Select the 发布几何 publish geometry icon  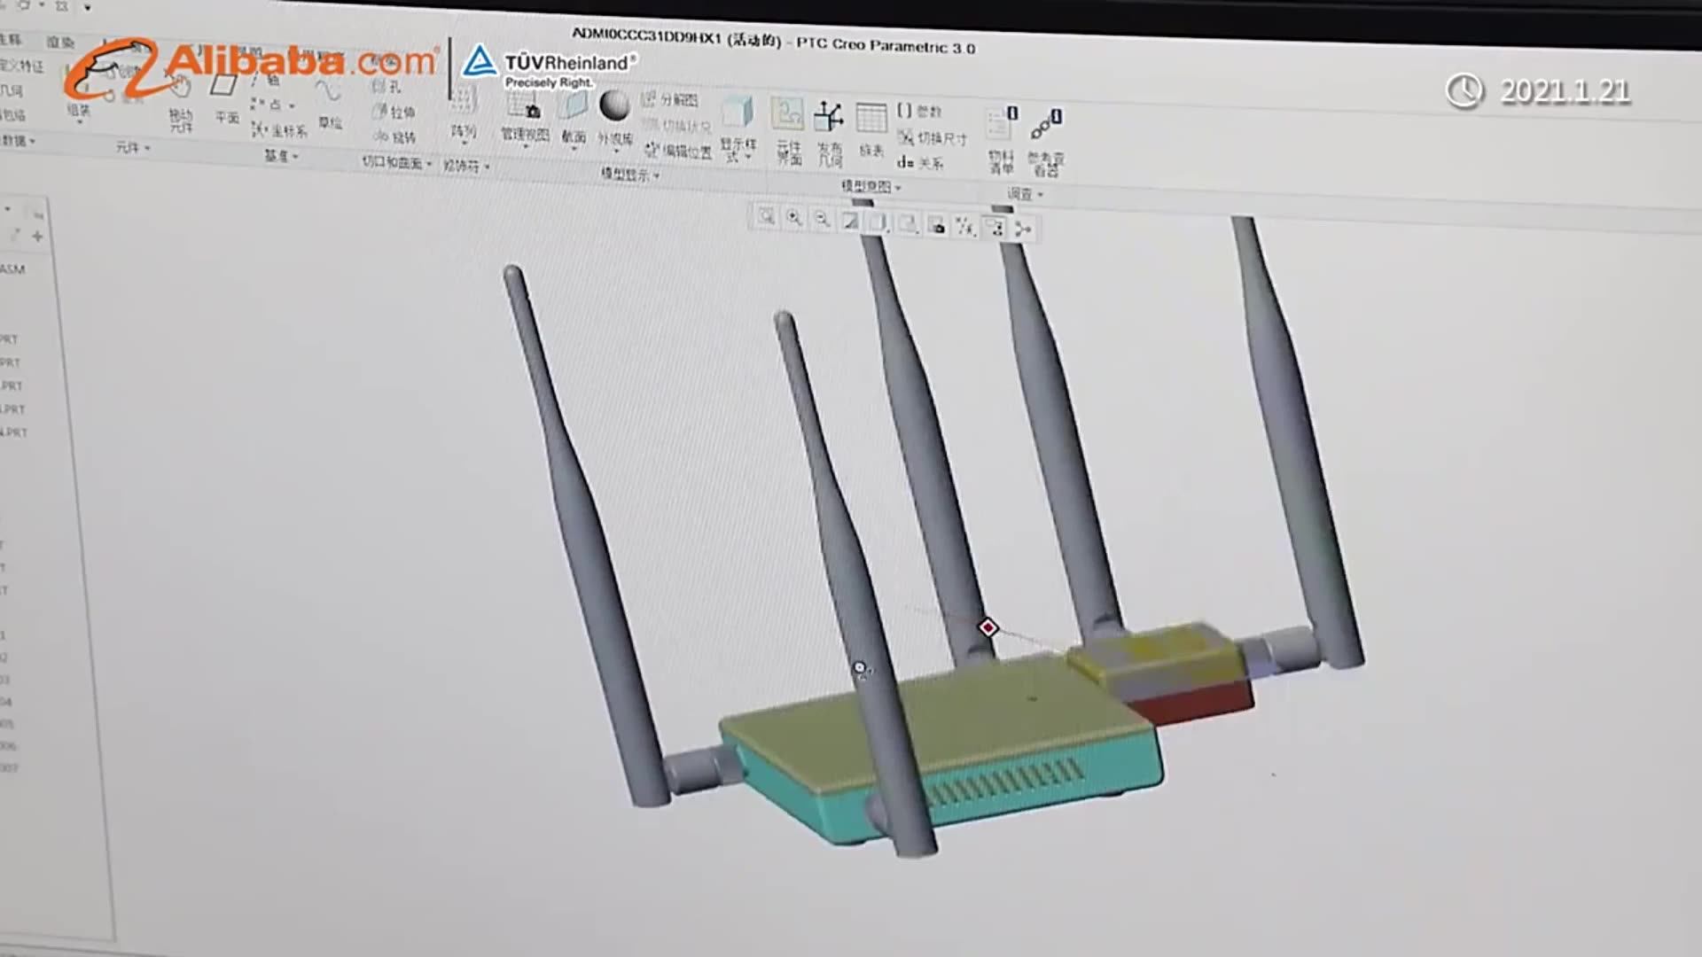pos(830,124)
